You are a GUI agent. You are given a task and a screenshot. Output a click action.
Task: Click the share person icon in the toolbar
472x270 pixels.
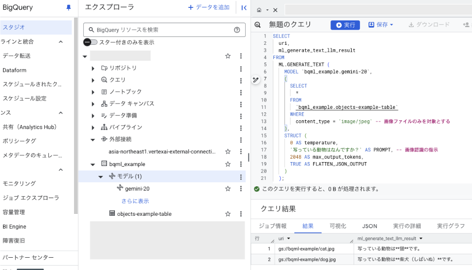[x=467, y=25]
